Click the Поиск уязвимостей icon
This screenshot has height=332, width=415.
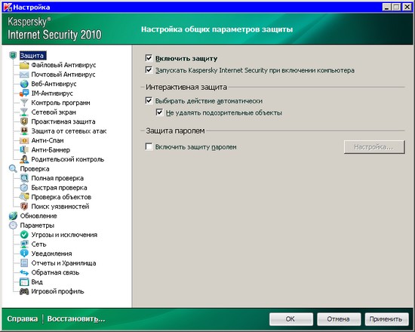click(x=24, y=207)
